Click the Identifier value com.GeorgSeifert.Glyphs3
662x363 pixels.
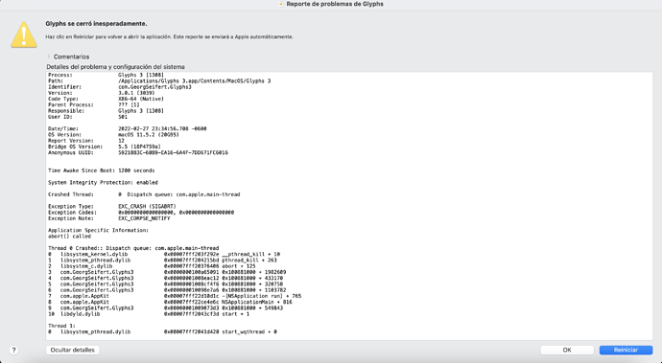coord(154,87)
